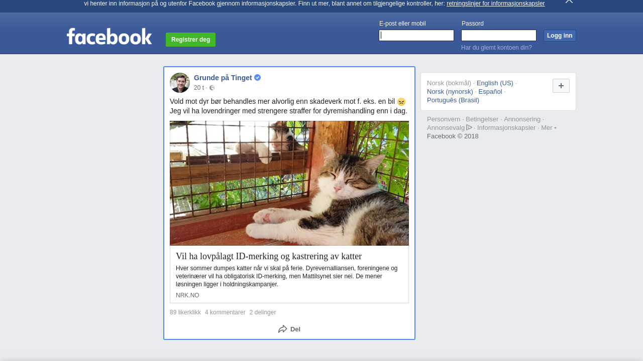Open the cat article image

point(289,183)
